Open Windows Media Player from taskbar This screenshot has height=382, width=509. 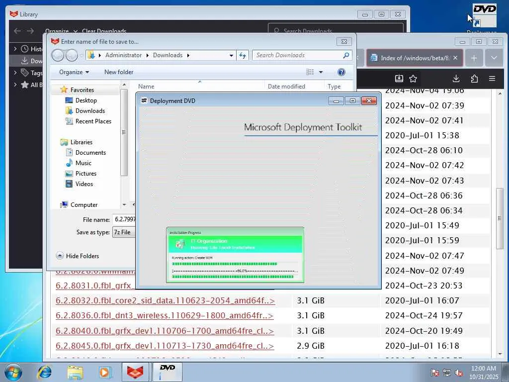pos(105,372)
